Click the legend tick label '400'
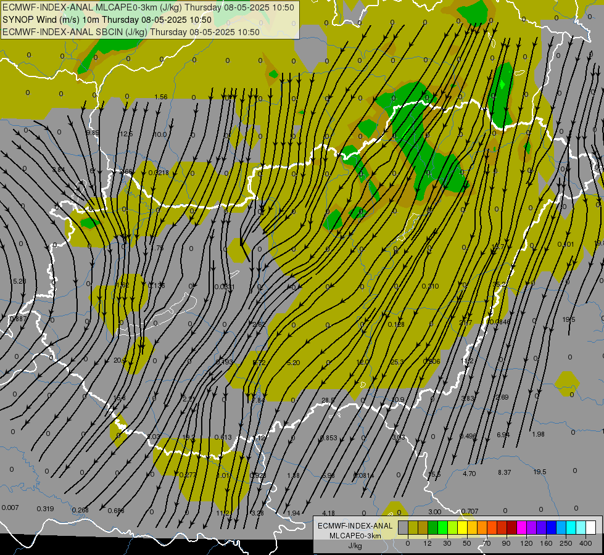The height and width of the screenshot is (555, 604). click(x=585, y=543)
